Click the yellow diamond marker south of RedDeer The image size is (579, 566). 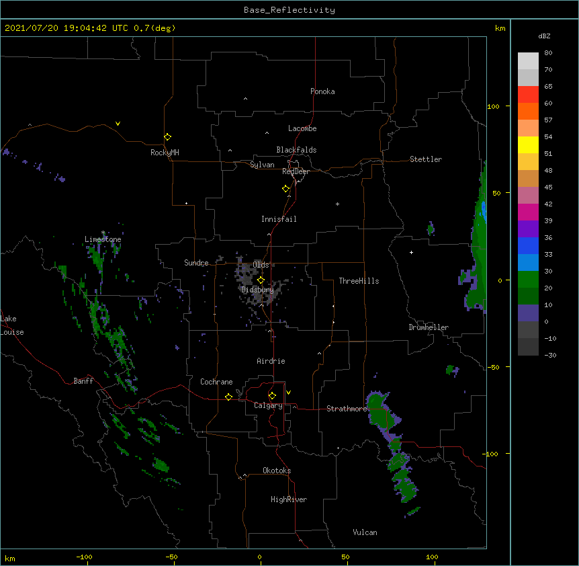[x=286, y=189]
